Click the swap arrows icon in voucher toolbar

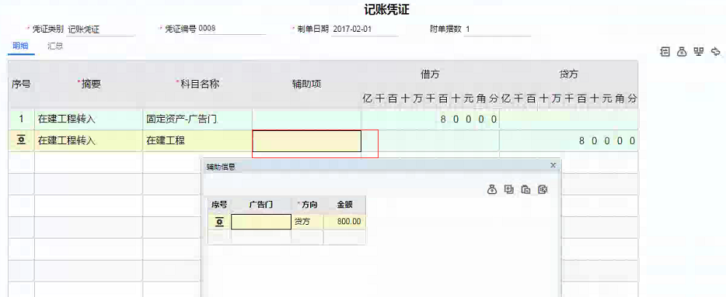716,52
